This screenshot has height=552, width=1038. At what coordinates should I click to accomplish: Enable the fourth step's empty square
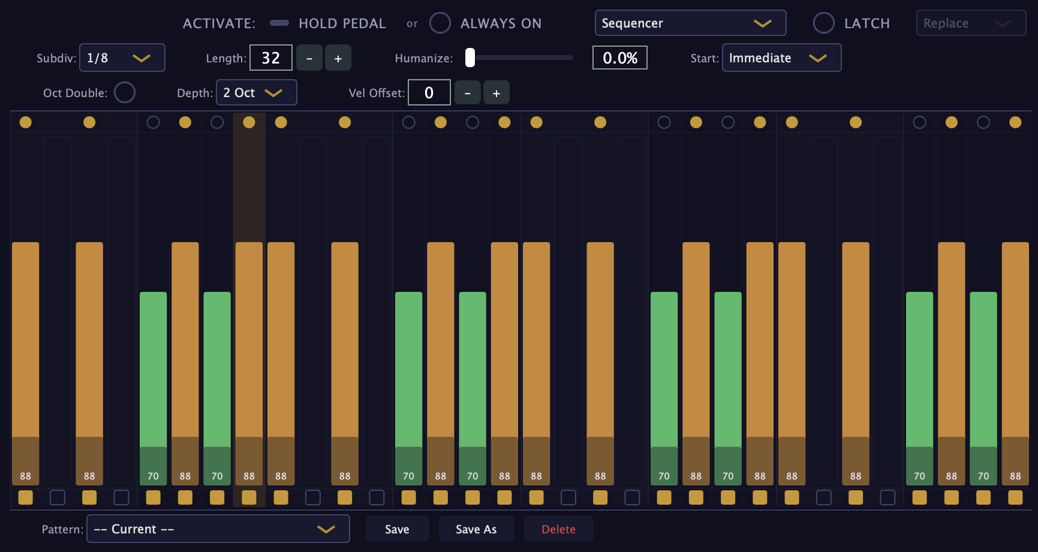121,497
